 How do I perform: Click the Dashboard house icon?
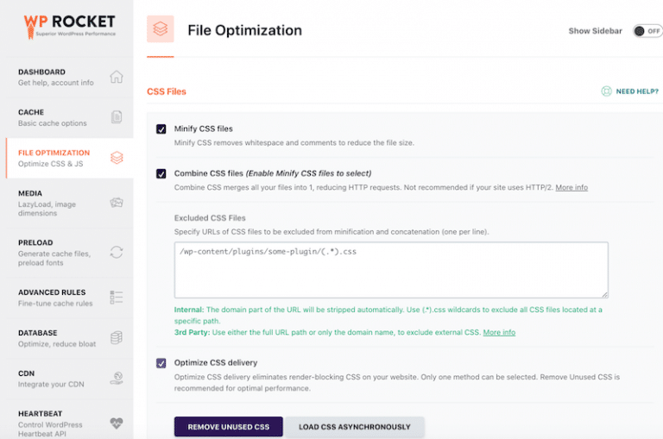(x=116, y=77)
